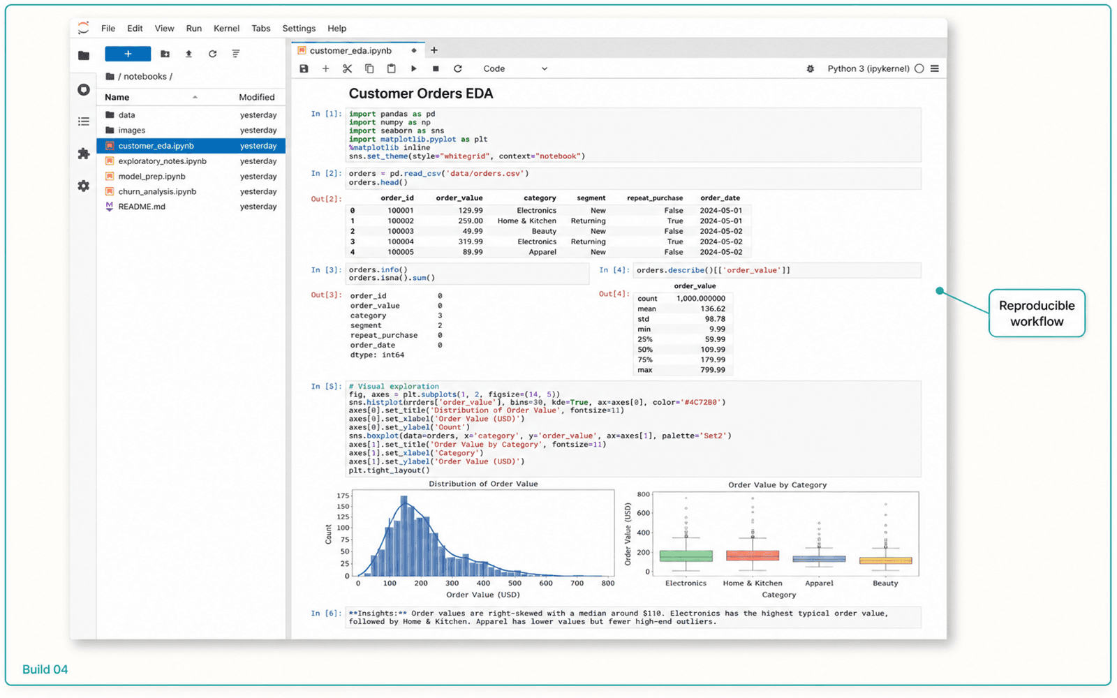Click into the read_csv code cell In [2]

click(x=633, y=178)
